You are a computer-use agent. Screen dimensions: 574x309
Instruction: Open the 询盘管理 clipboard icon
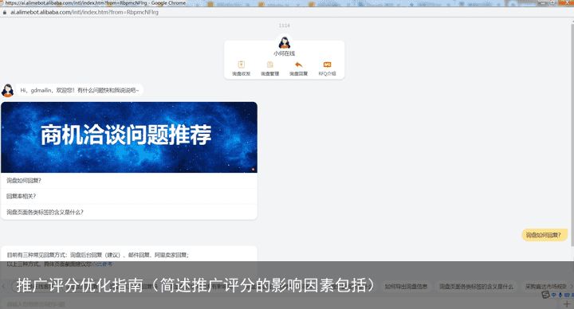click(x=269, y=65)
